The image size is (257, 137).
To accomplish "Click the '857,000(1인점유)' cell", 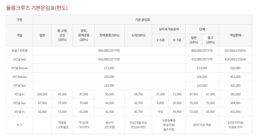I will [235, 51].
